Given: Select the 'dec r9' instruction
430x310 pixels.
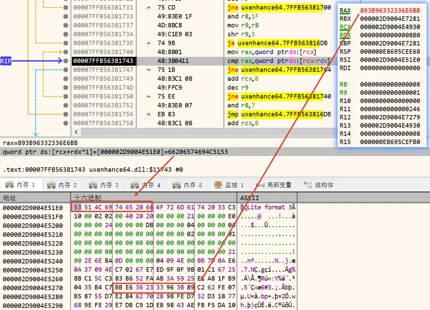Looking at the screenshot, I should click(x=238, y=88).
